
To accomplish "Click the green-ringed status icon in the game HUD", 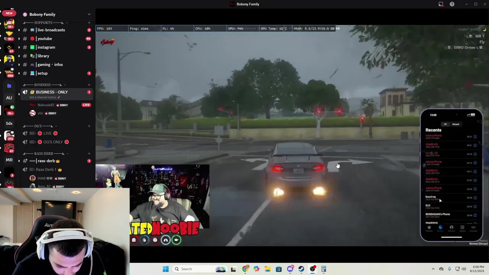I will [176, 240].
